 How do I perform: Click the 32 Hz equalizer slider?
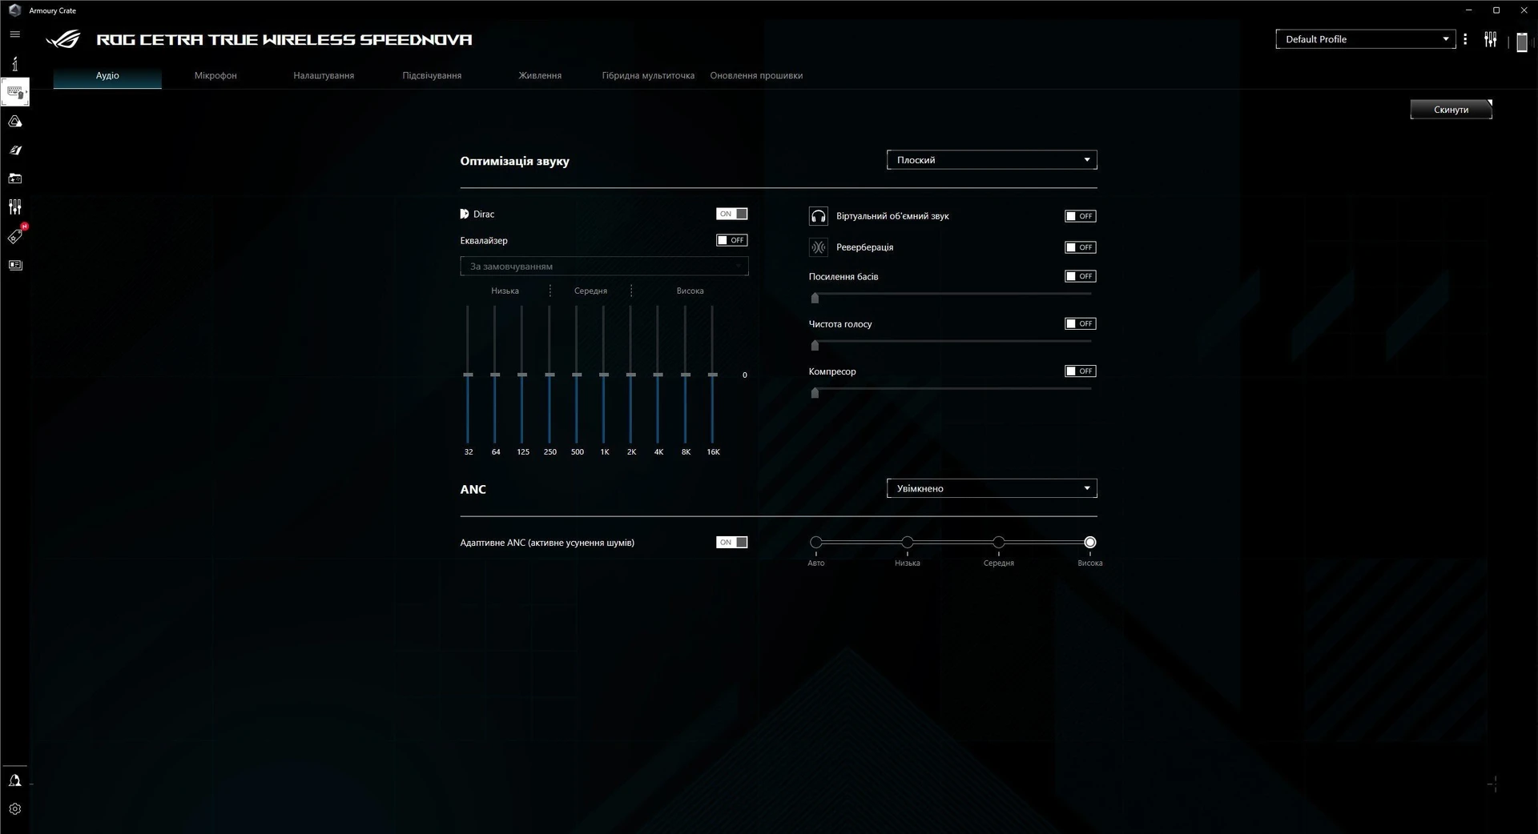[x=468, y=375]
